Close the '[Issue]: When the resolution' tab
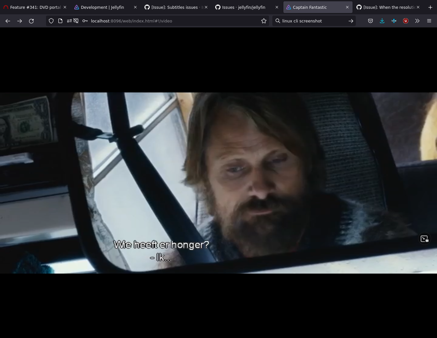This screenshot has height=338, width=437. [x=418, y=7]
